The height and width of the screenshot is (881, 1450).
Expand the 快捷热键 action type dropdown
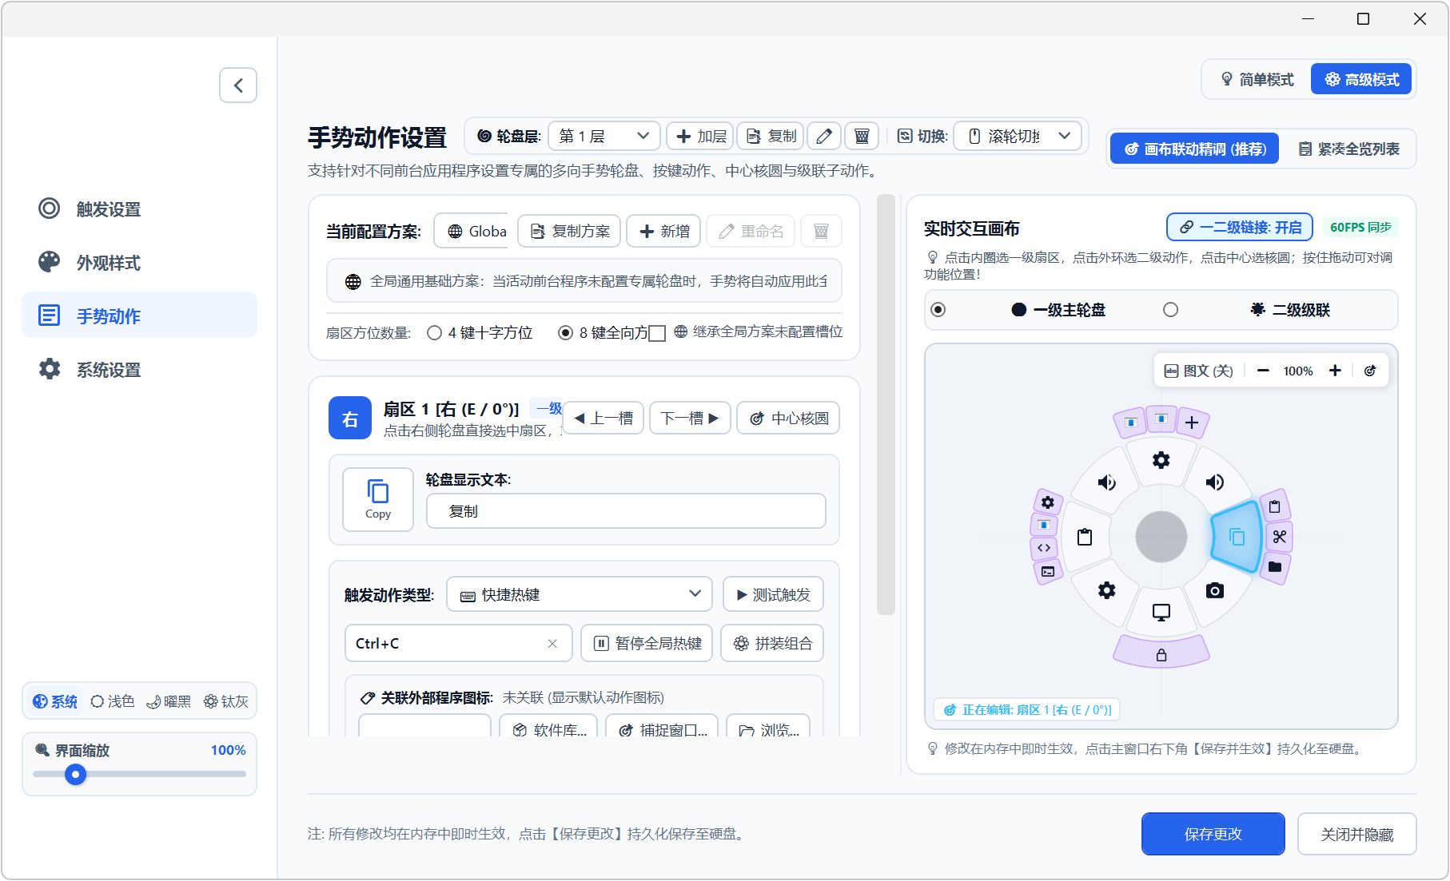click(x=580, y=594)
